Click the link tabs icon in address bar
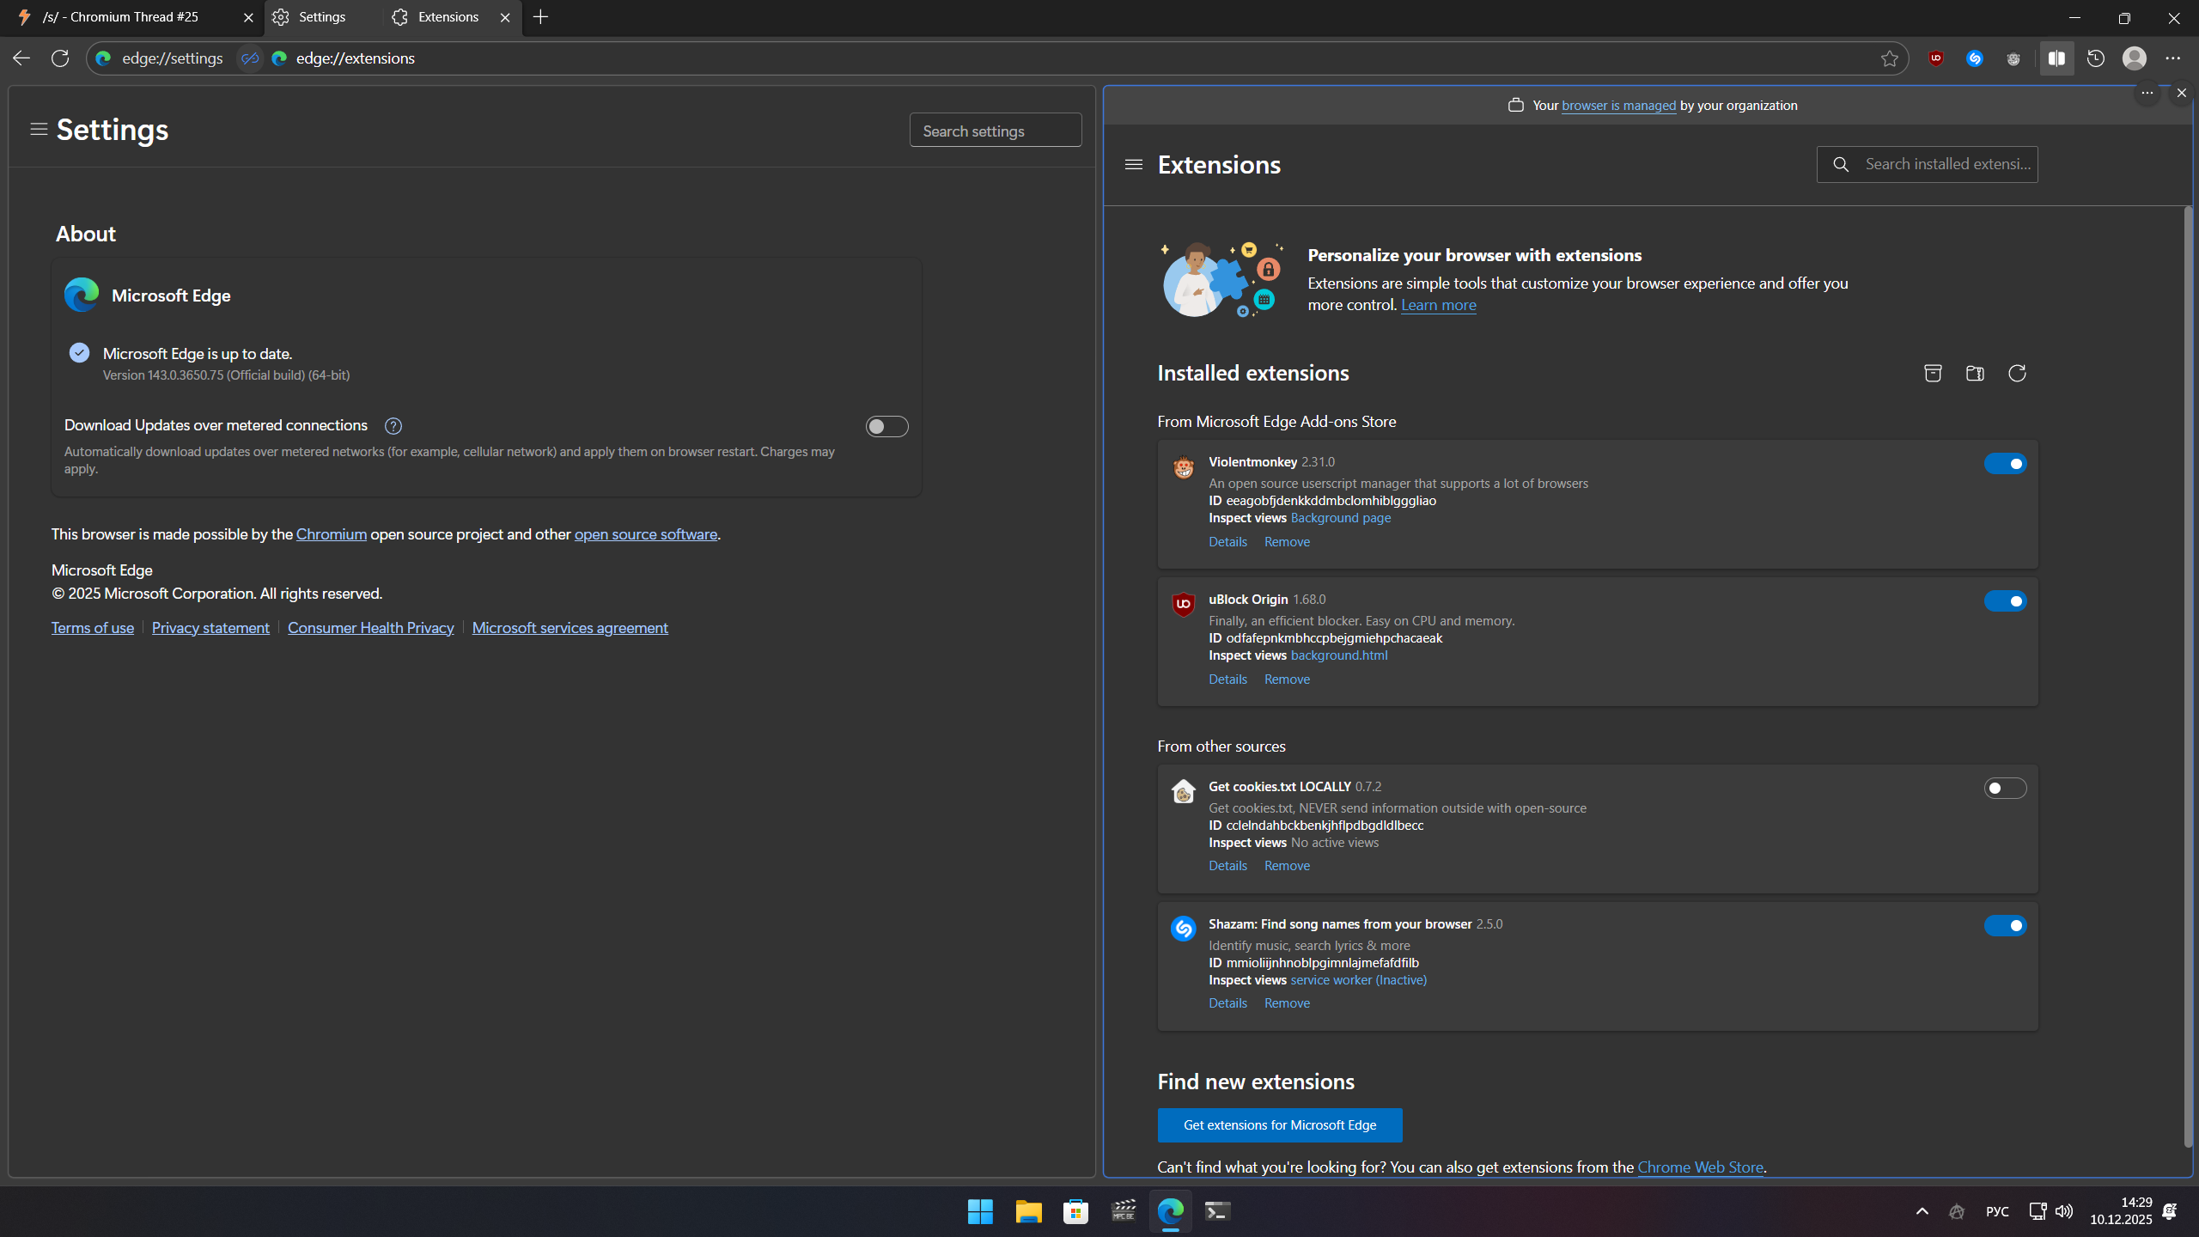 click(x=250, y=58)
